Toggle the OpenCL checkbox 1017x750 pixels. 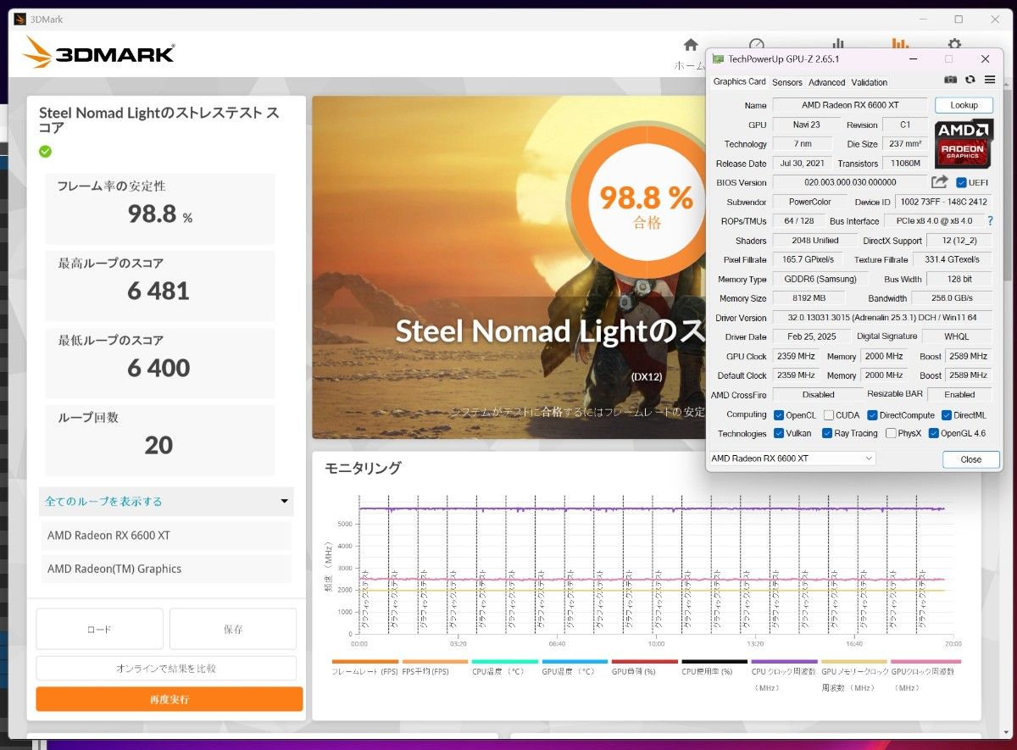click(x=779, y=415)
